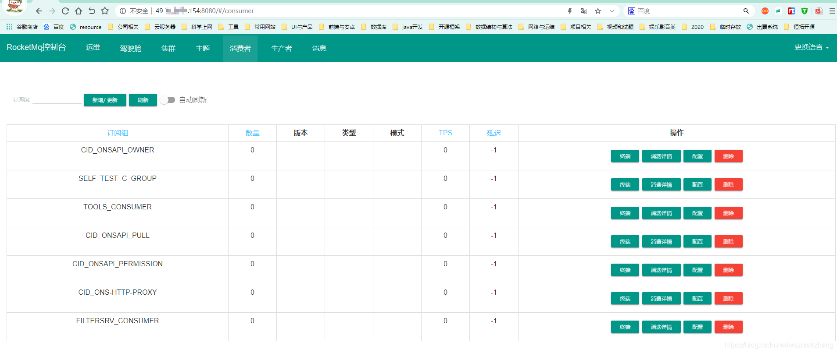Open 消费详情 for CID_ONSAPI_OWNER
The height and width of the screenshot is (353, 837).
click(x=662, y=156)
